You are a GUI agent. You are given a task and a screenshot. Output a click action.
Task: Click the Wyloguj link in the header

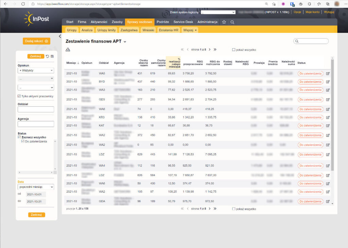tap(329, 12)
